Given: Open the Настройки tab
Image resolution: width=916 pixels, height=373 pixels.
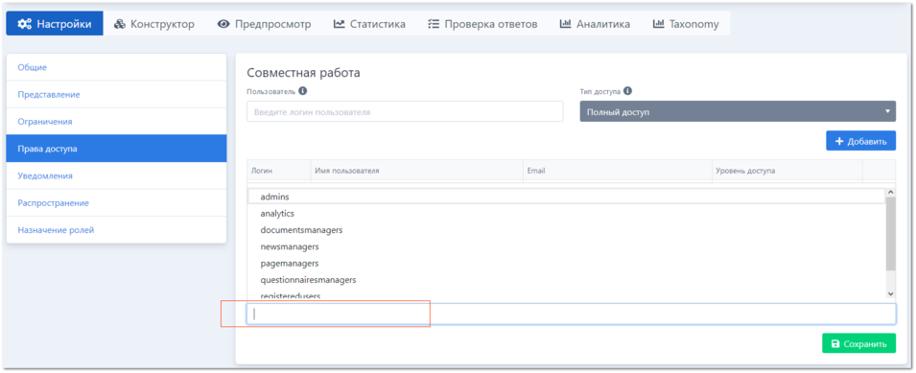Looking at the screenshot, I should click(55, 24).
